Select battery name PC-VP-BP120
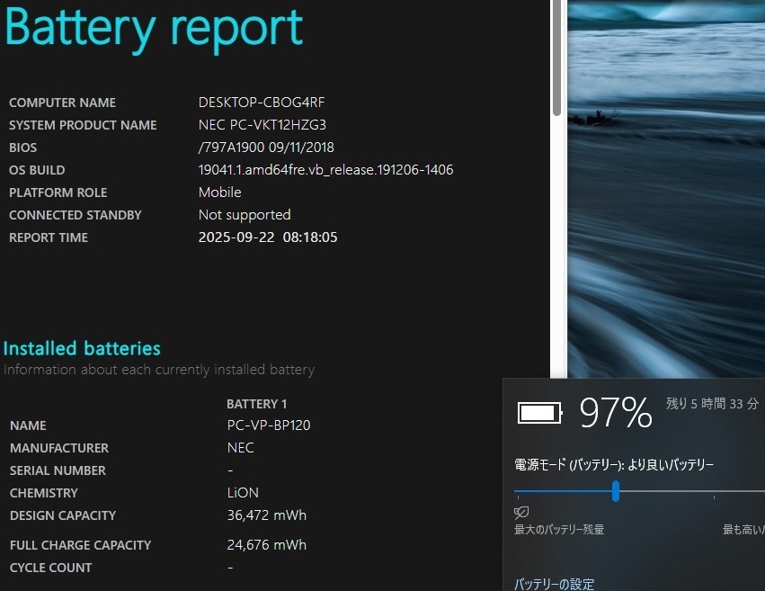The width and height of the screenshot is (765, 591). click(269, 425)
